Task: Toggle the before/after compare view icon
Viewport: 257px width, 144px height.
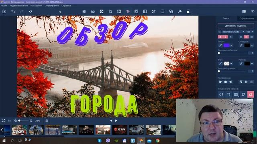Action: 244,12
